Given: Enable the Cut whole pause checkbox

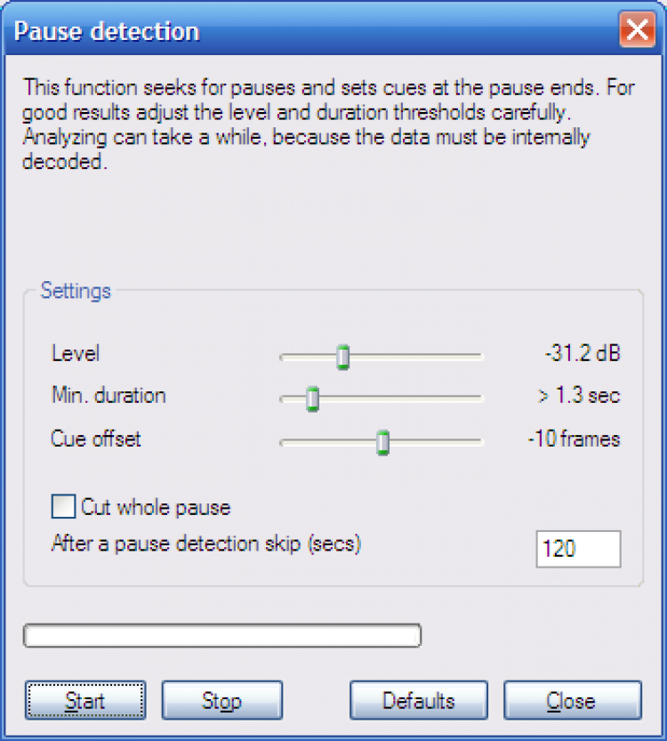Looking at the screenshot, I should tap(63, 507).
